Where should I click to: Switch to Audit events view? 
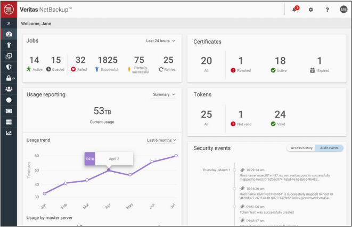point(329,148)
